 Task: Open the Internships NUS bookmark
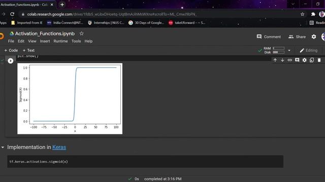[106, 23]
